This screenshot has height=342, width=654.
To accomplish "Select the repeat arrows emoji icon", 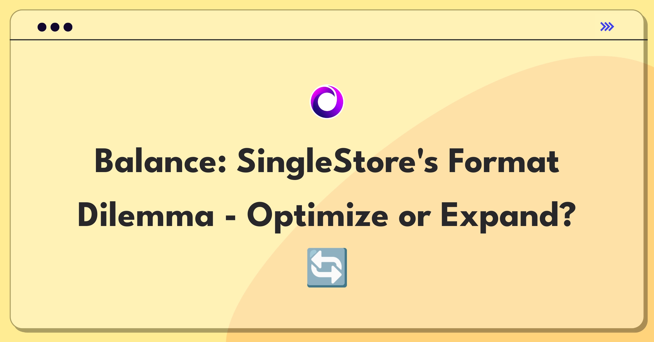I will [x=327, y=268].
